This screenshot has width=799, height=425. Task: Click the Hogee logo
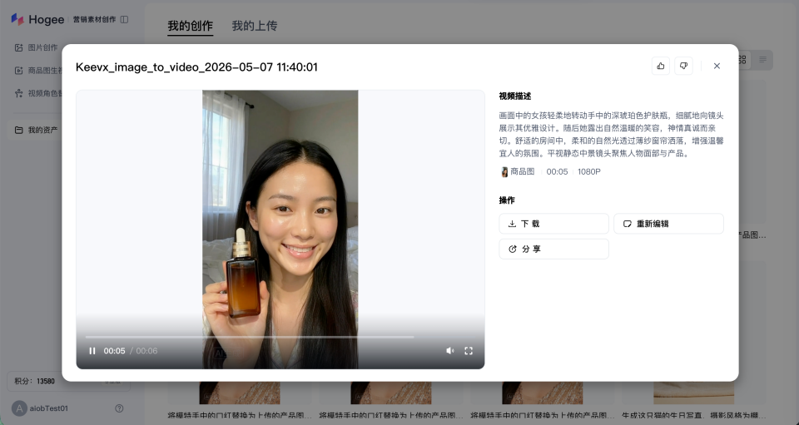coord(37,19)
